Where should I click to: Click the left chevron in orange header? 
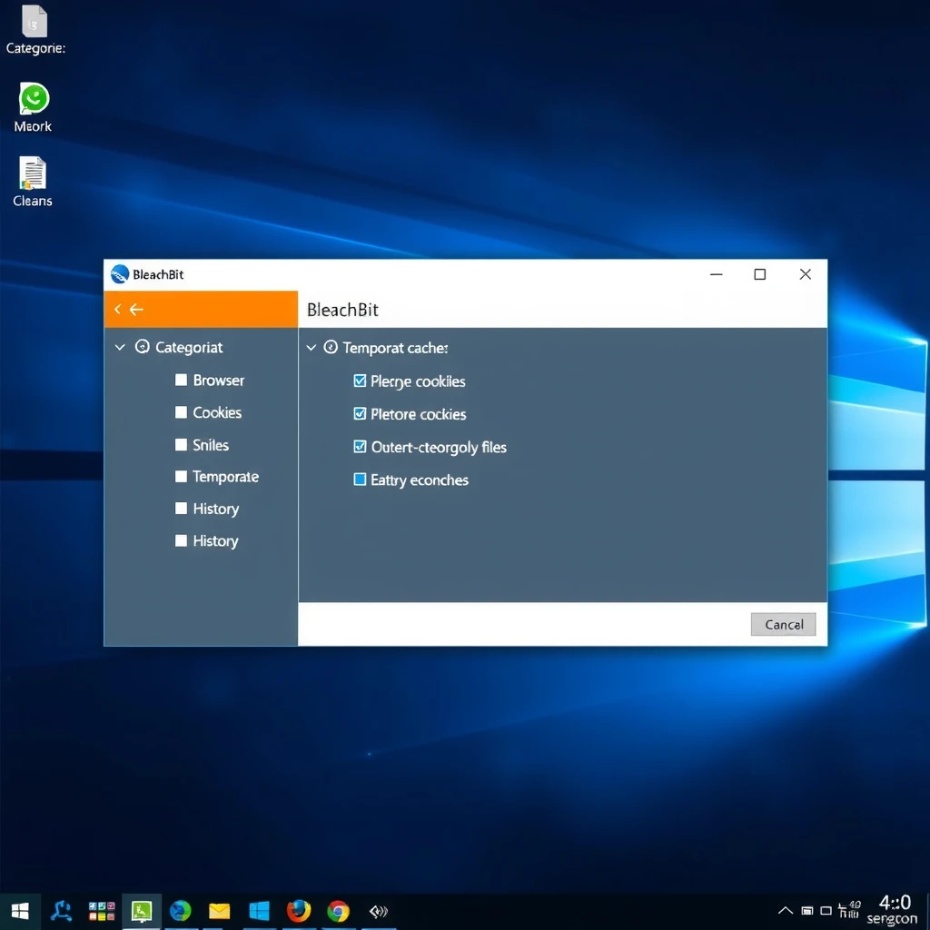click(x=117, y=309)
